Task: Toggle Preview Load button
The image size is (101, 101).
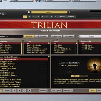Action: tap(57, 36)
